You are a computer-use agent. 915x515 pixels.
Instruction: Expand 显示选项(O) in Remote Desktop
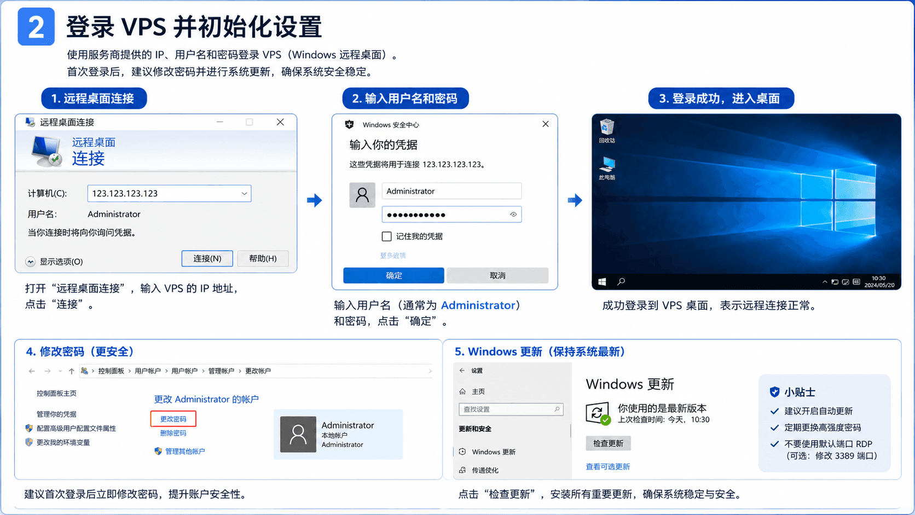click(x=54, y=262)
